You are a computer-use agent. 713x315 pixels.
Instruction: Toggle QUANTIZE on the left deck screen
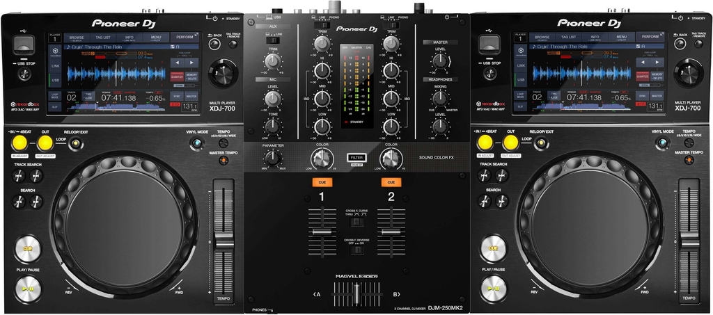(177, 76)
